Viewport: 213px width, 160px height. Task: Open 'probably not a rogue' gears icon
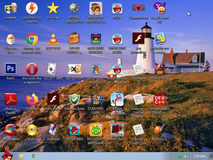pyautogui.click(x=160, y=39)
